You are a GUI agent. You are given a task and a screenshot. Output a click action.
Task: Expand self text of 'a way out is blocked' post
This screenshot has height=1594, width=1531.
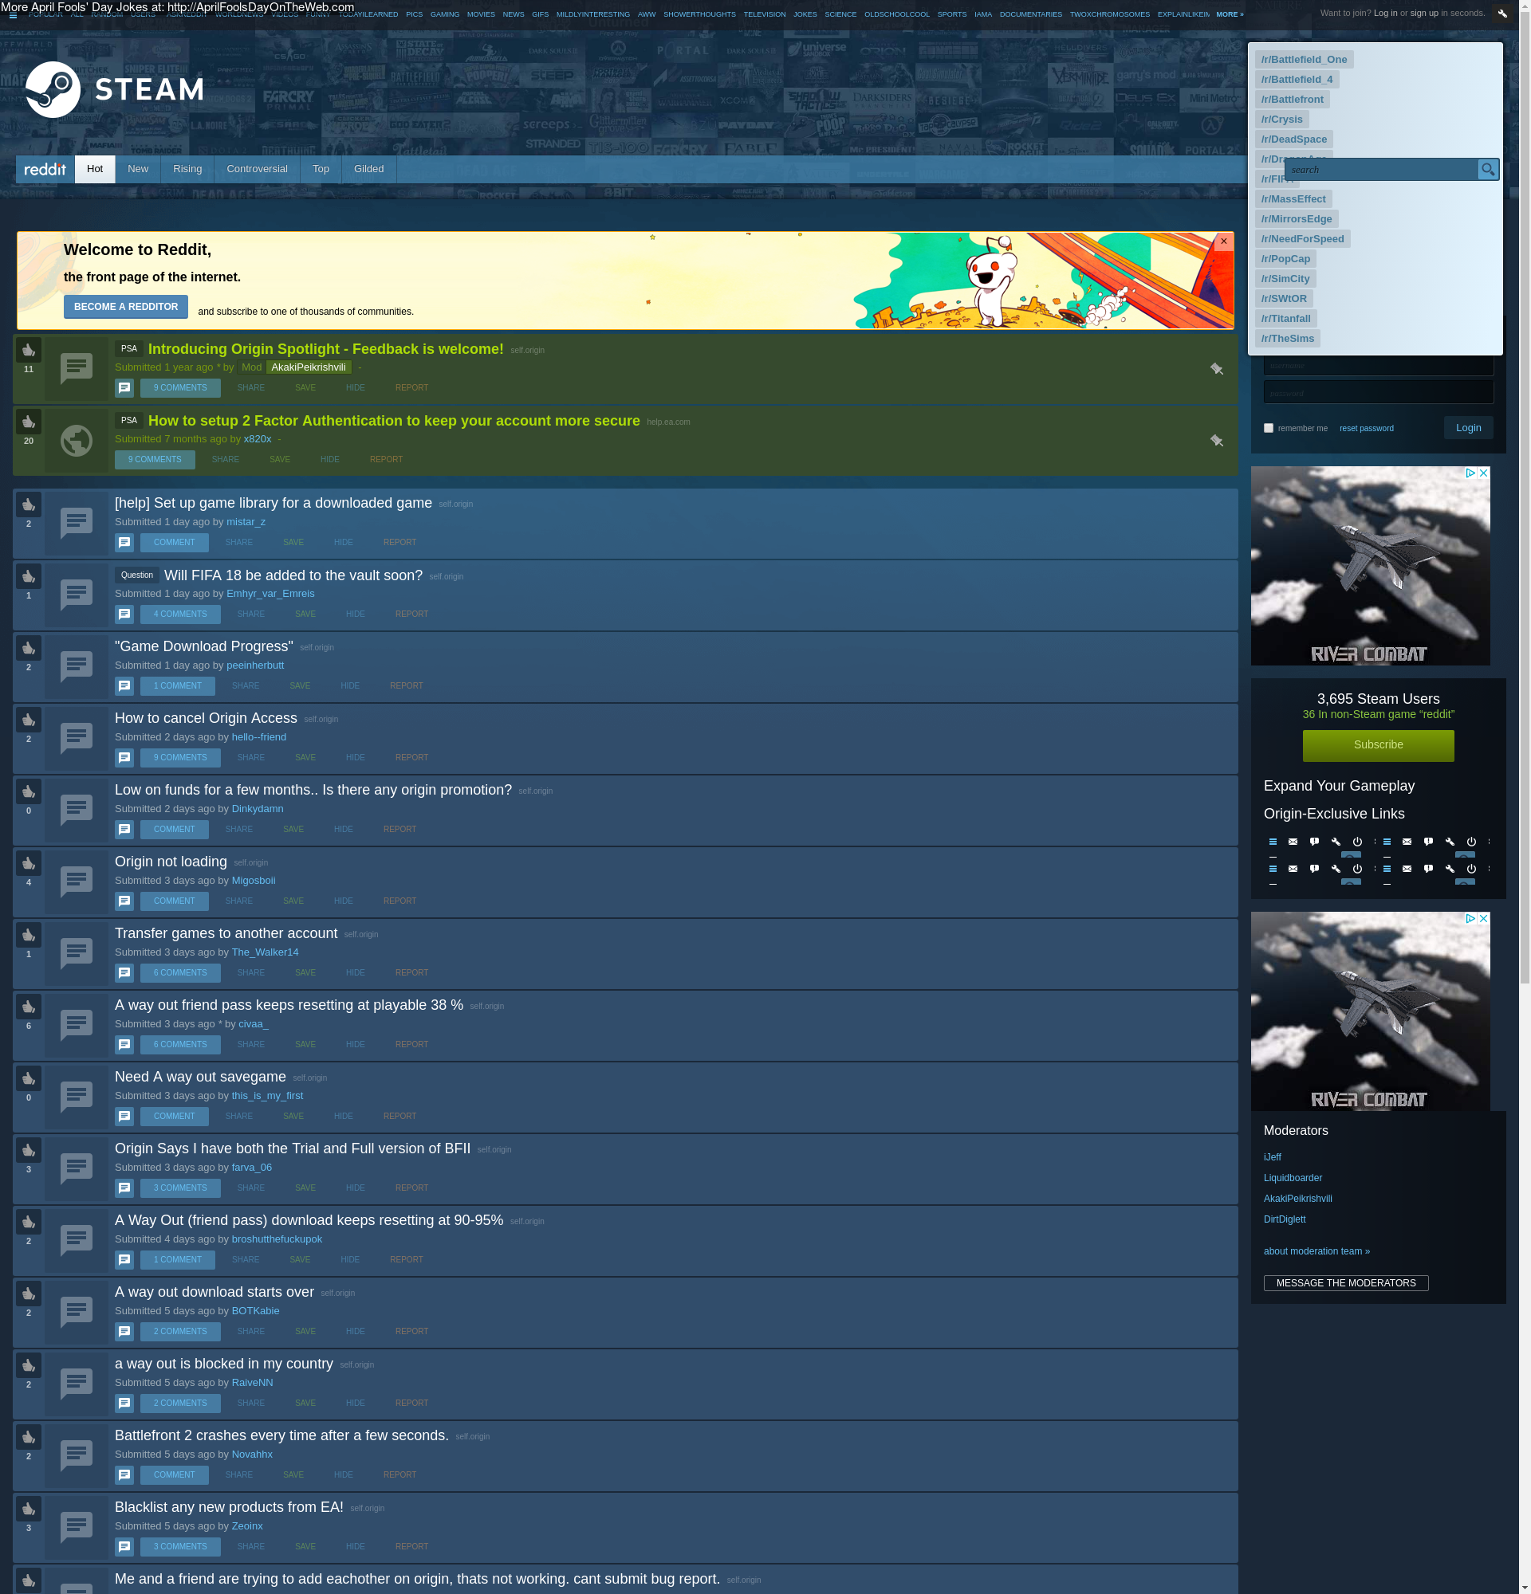124,1403
